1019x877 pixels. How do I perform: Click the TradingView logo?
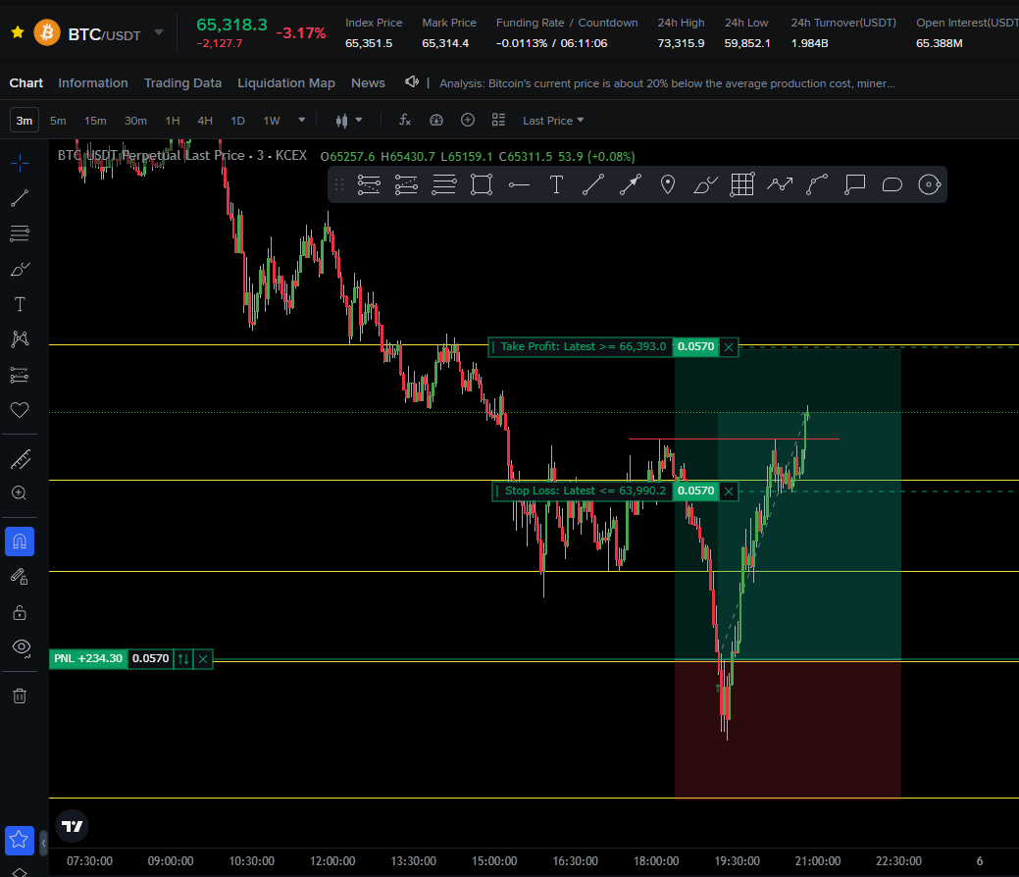click(73, 826)
